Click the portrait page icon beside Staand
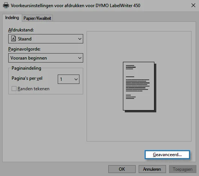 [13, 39]
